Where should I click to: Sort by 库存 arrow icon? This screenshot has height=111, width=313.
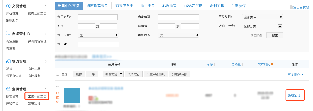[x=214, y=64]
